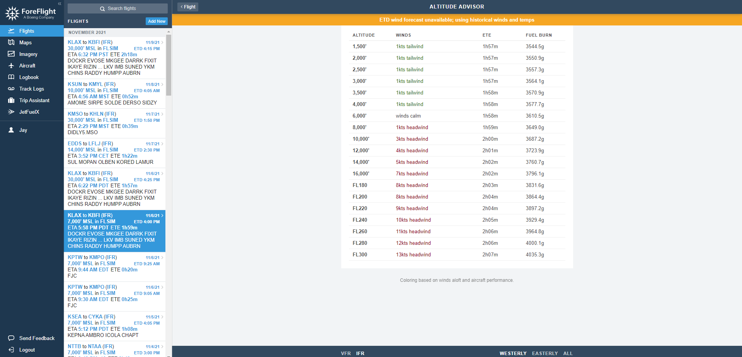
Task: Click the Logout icon
Action: click(11, 350)
